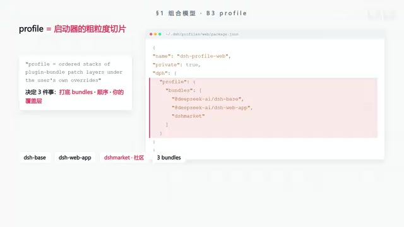Click the "@deepseek-ai/dsh-web-app" entry
This screenshot has height=227, width=404.
[211, 108]
